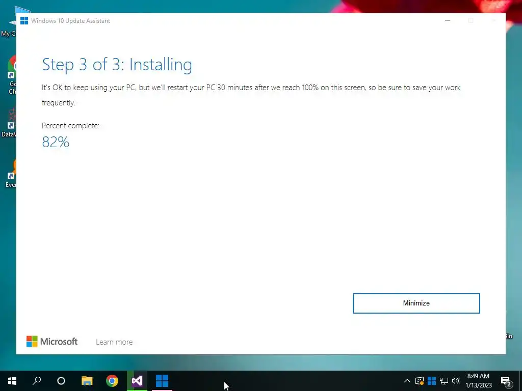Switch to Visual Studio on the taskbar
This screenshot has height=391, width=522.
[137, 381]
